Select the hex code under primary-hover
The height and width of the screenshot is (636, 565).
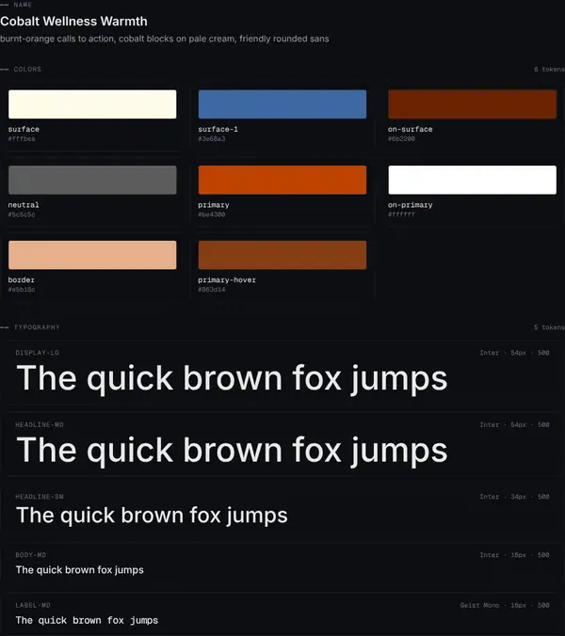(212, 290)
